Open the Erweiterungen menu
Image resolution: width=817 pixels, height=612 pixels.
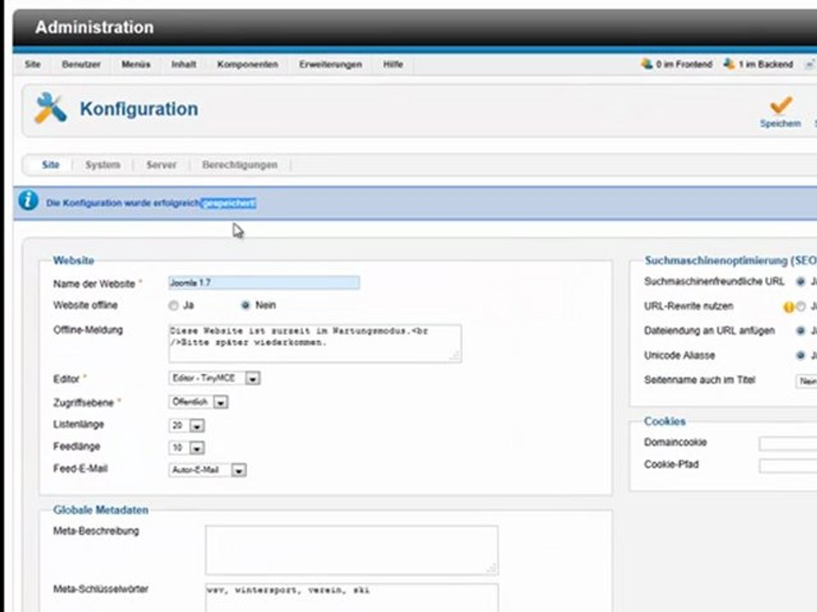(330, 65)
